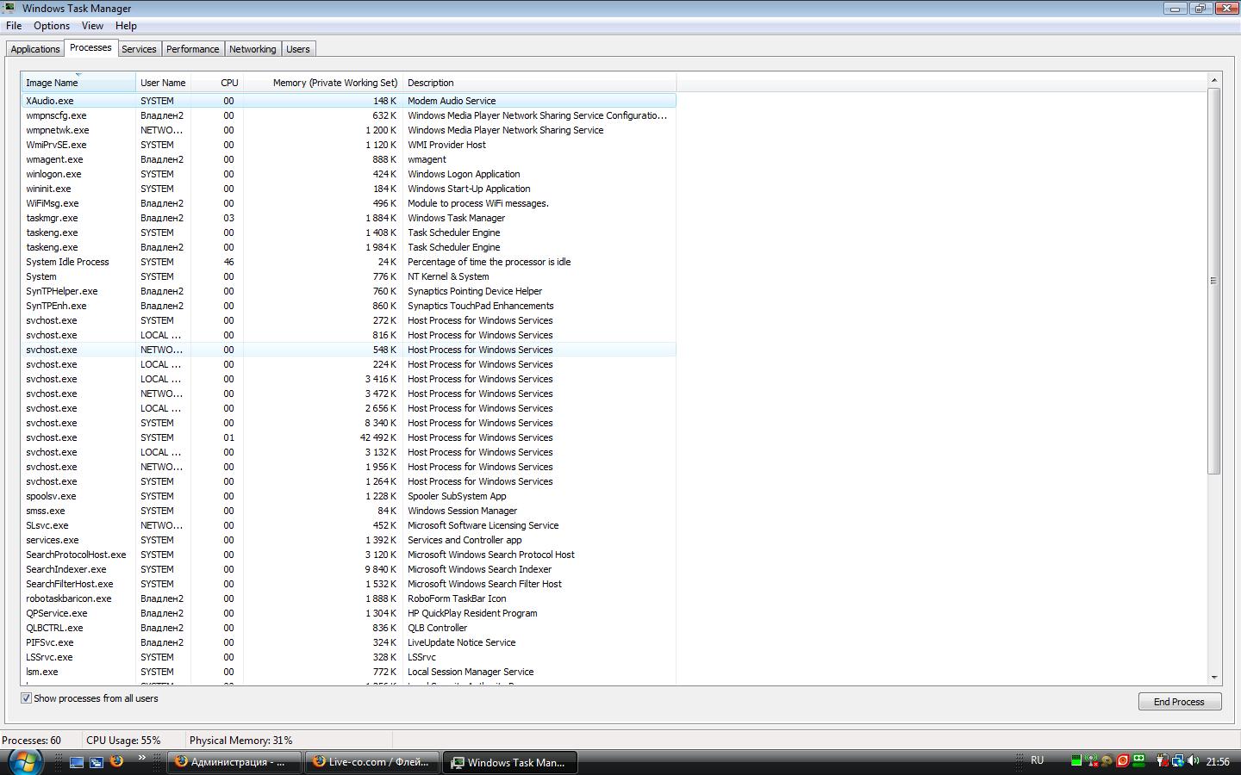
Task: Open the Options menu
Action: tap(52, 26)
